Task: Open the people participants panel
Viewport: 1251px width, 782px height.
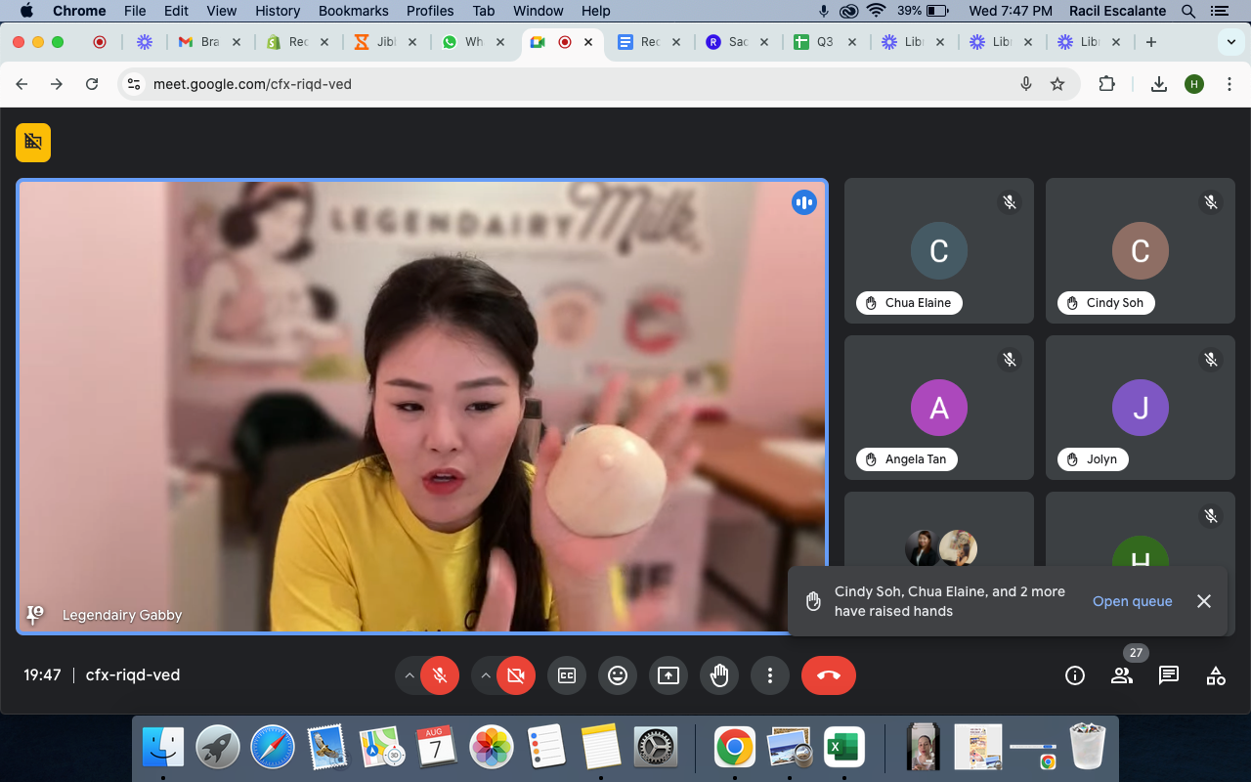Action: coord(1122,675)
